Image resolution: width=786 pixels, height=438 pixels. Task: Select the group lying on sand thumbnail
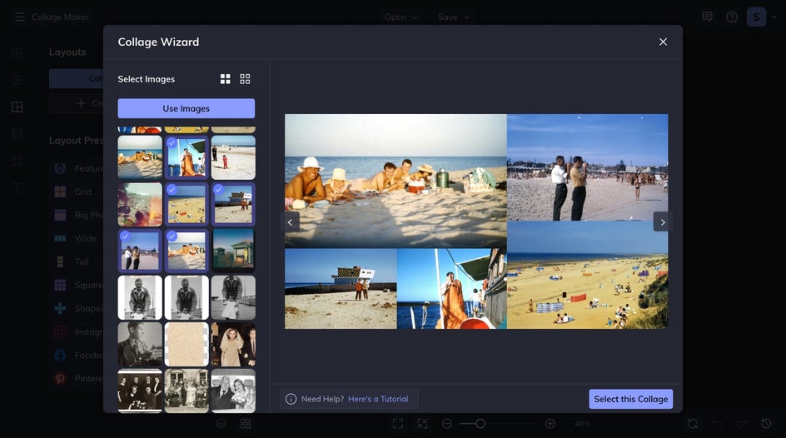pyautogui.click(x=140, y=157)
